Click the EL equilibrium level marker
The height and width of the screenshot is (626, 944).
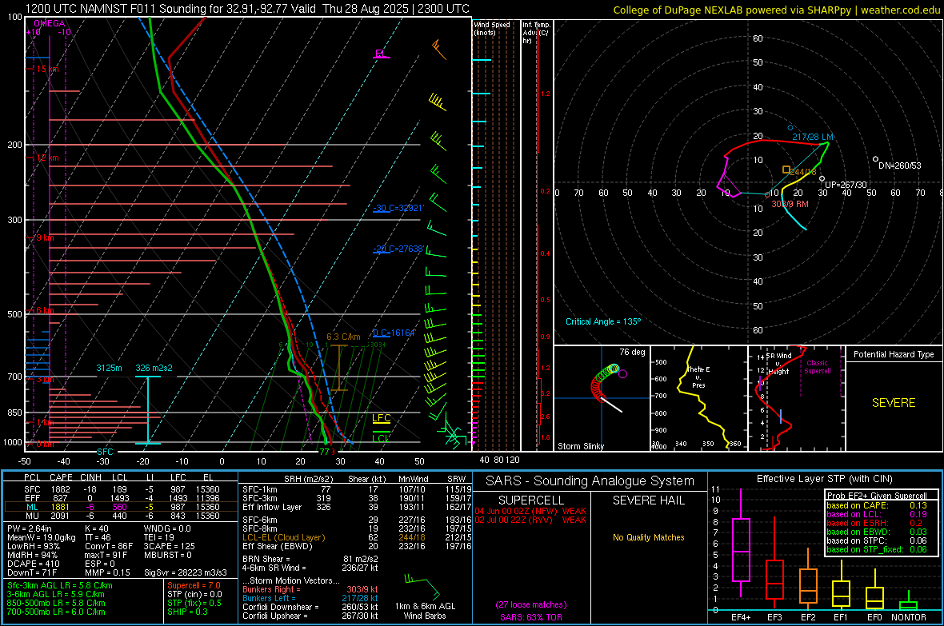coord(381,54)
